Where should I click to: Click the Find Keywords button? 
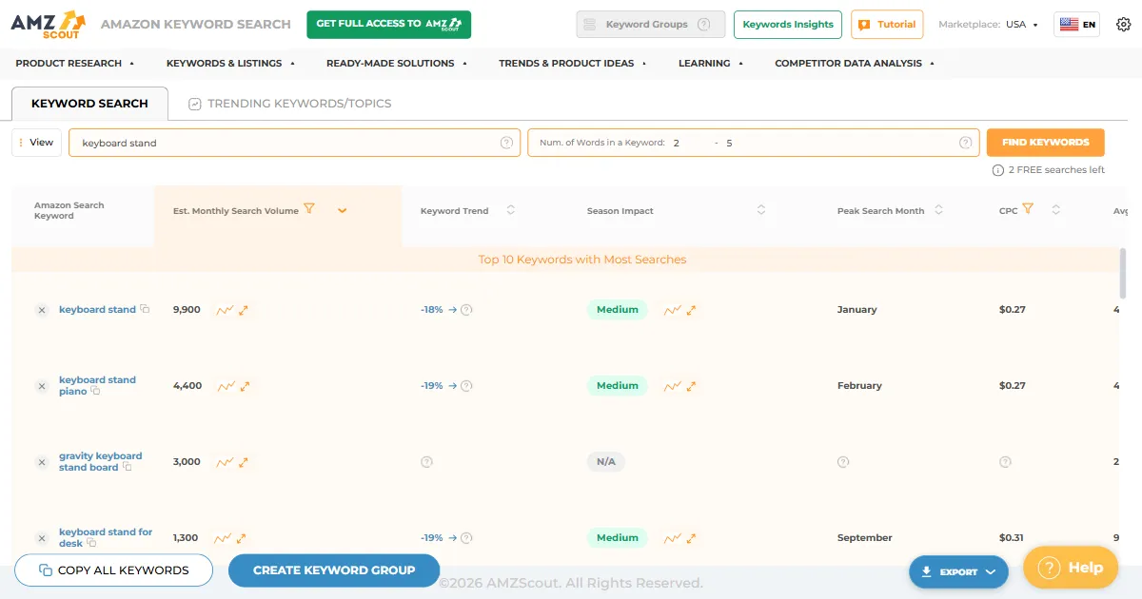(1045, 142)
